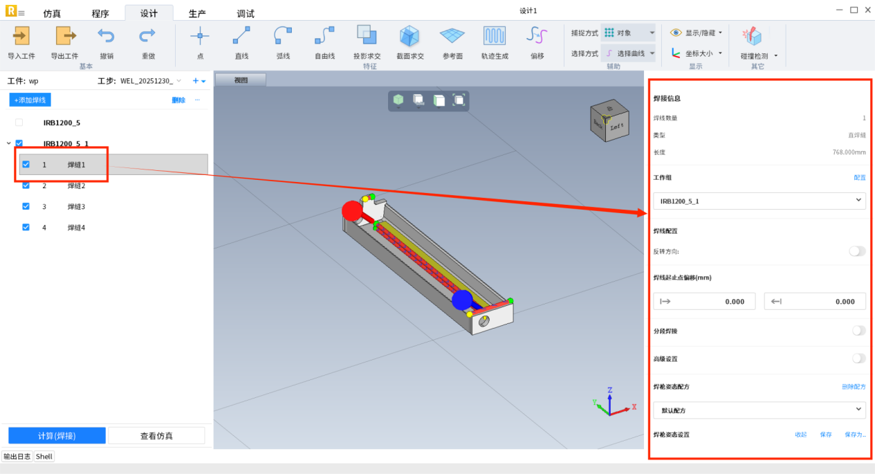This screenshot has width=875, height=474.
Task: Click the 导出工件 export workpiece icon
Action: click(x=64, y=36)
